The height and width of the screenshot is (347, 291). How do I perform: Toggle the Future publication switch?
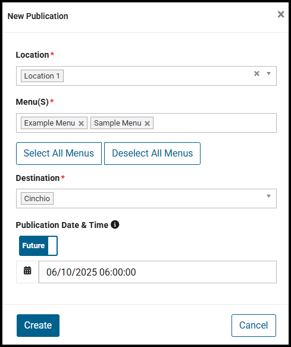38,246
